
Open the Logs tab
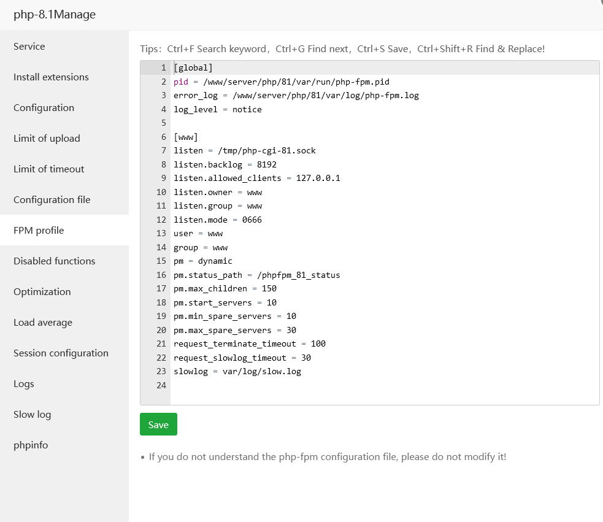point(24,384)
